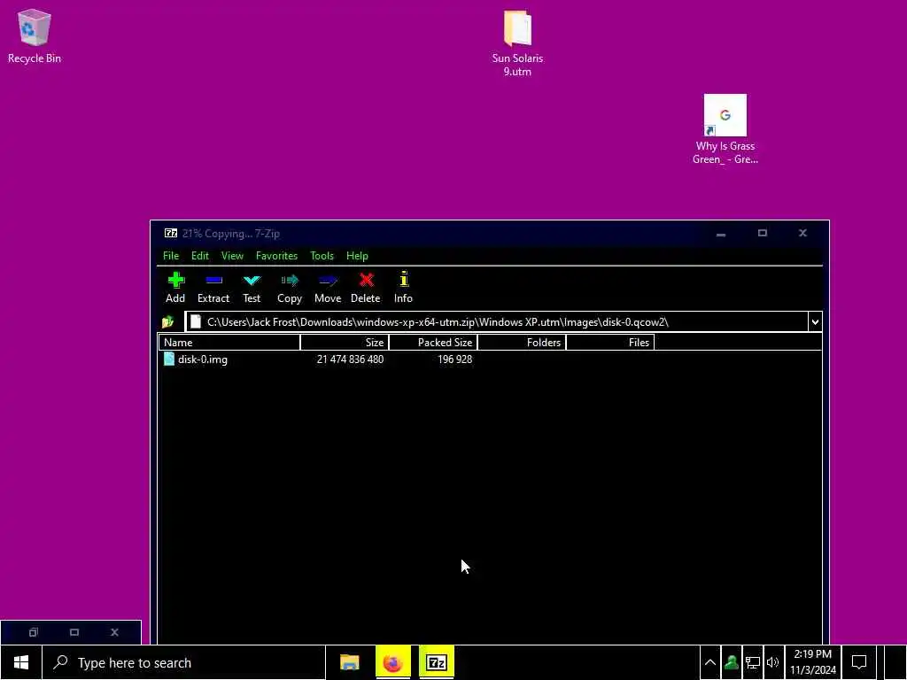This screenshot has width=907, height=680.
Task: Click the 7-Zip taskbar button
Action: click(436, 662)
